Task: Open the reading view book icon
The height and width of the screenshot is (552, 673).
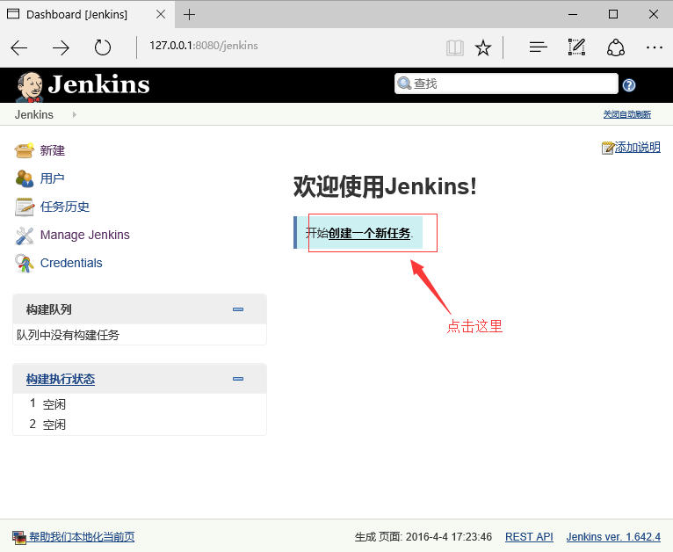Action: (455, 47)
